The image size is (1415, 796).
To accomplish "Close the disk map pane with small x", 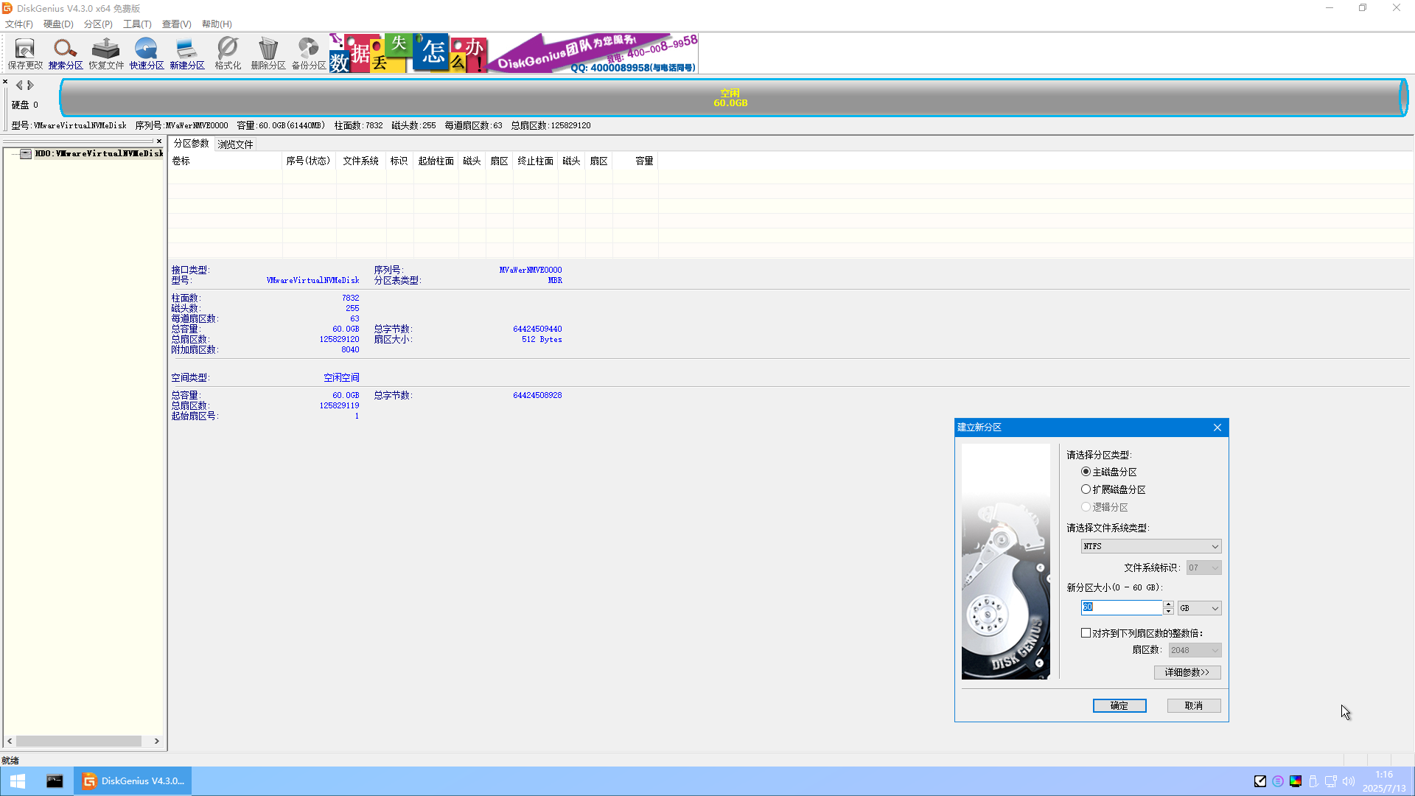I will point(5,82).
